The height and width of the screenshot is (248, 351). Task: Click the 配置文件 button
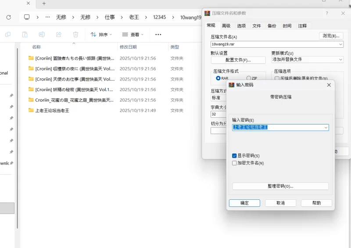click(x=238, y=60)
